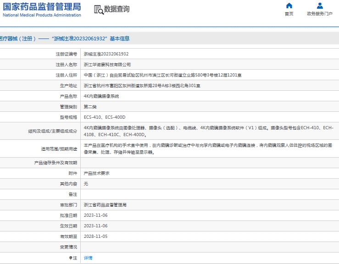Open the 详情 link
The height and width of the screenshot is (264, 339).
coord(88,258)
